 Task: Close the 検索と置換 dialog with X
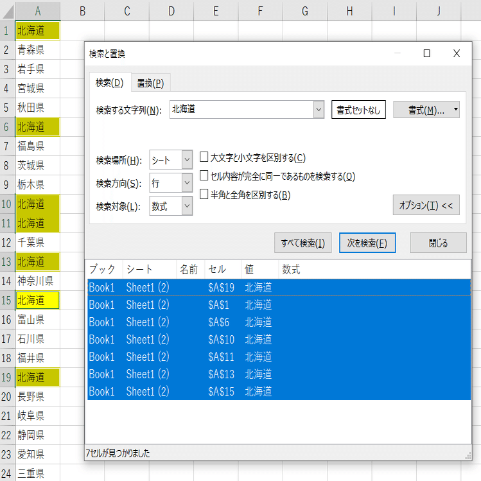tap(457, 53)
